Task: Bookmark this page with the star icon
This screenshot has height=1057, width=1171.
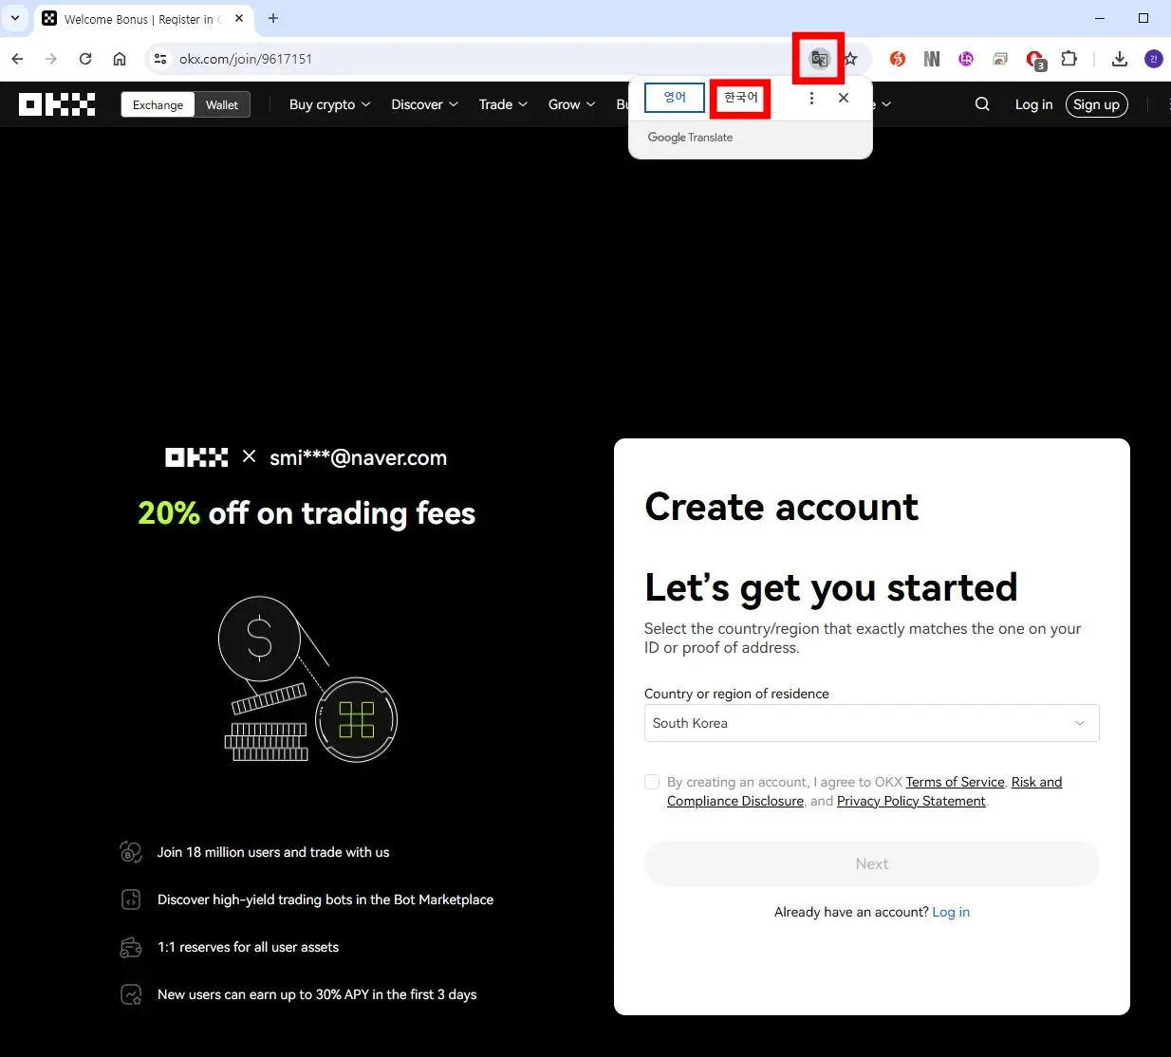Action: click(x=850, y=59)
